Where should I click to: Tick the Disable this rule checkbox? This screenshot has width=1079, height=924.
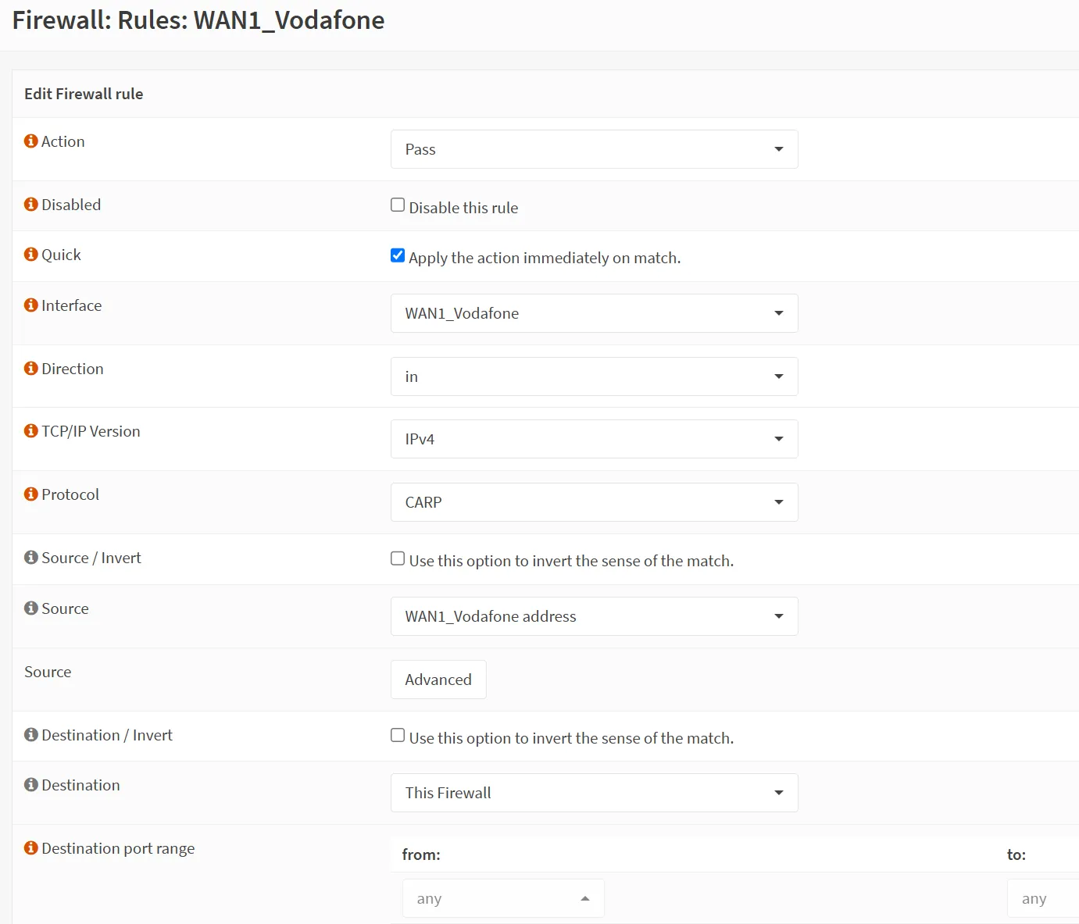pyautogui.click(x=398, y=205)
